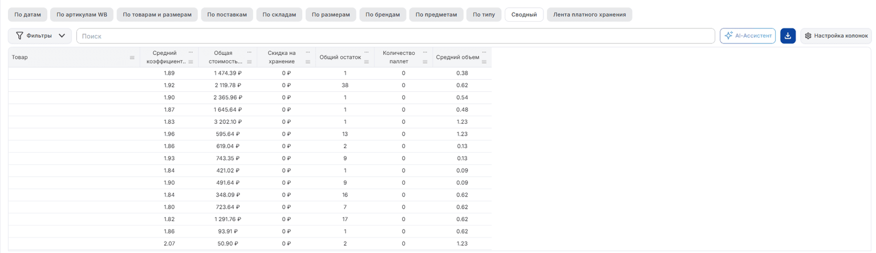Open Настройка колонок settings
Image resolution: width=876 pixels, height=253 pixels.
(836, 36)
